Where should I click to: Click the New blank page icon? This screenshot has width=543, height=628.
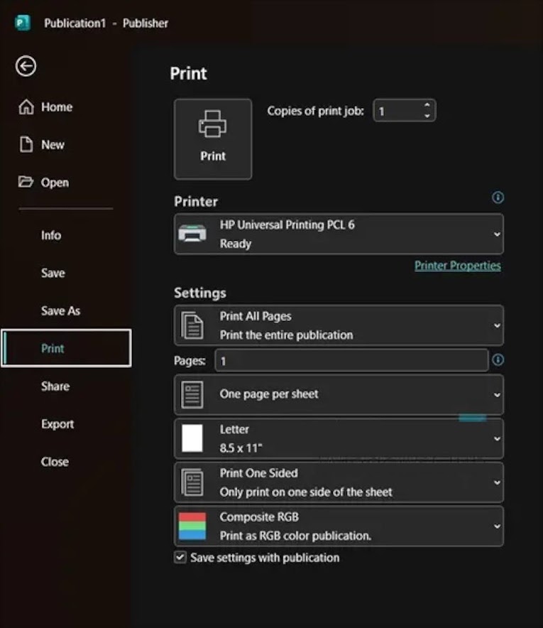pyautogui.click(x=26, y=145)
